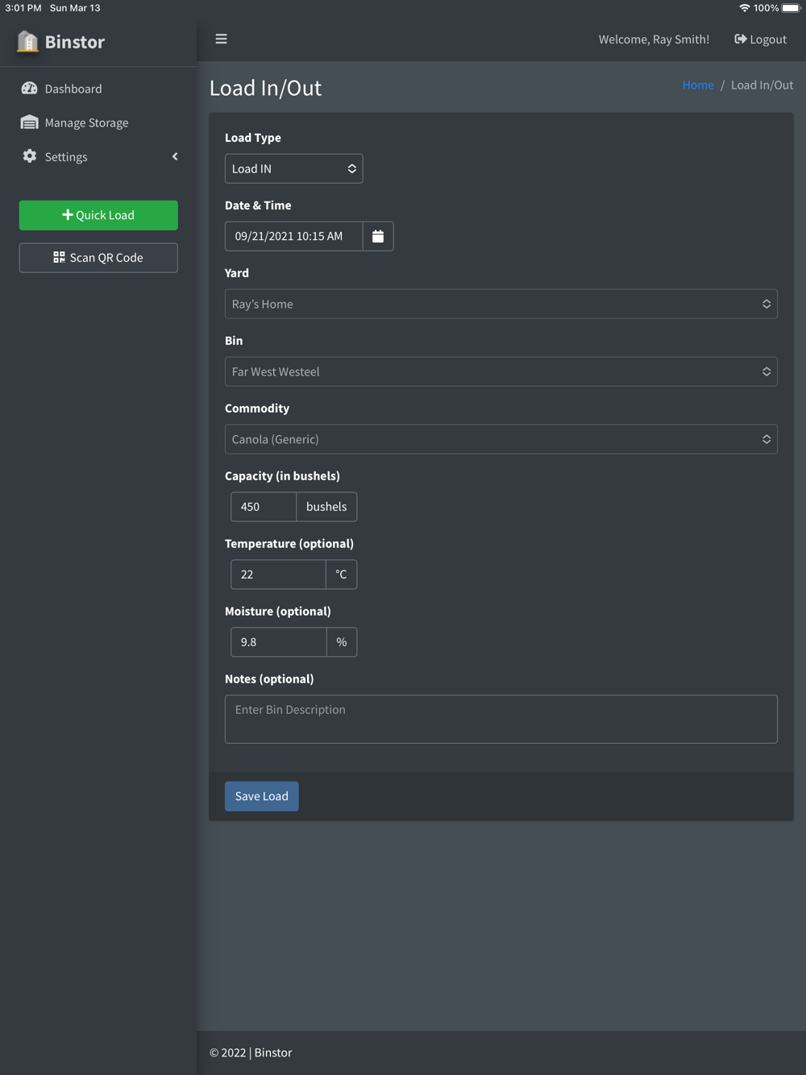Open the calendar date picker icon
Viewport: 806px width, 1075px height.
click(x=378, y=236)
